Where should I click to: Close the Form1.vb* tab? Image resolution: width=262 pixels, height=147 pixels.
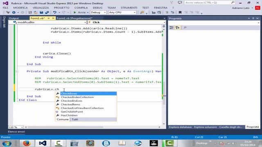click(x=53, y=18)
